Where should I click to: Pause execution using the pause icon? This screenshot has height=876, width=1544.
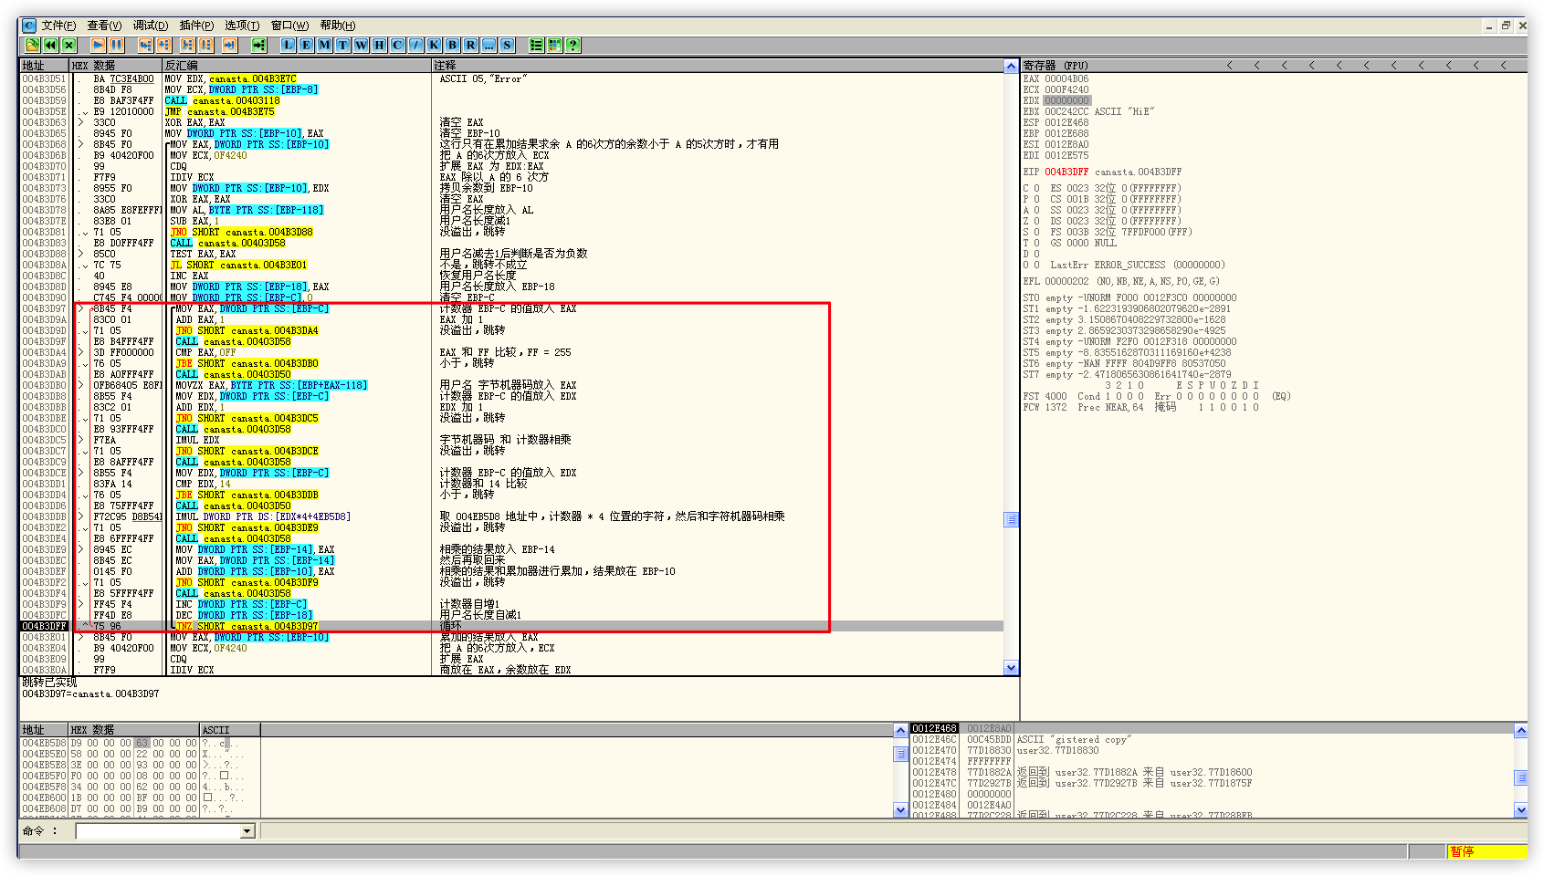(x=116, y=45)
